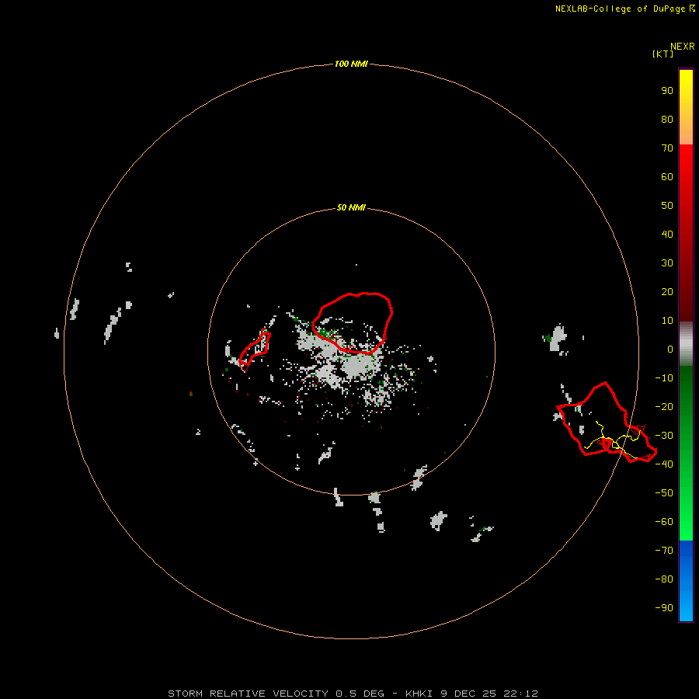This screenshot has height=699, width=699.
Task: Click the 100 NMI range ring label
Action: [x=351, y=64]
